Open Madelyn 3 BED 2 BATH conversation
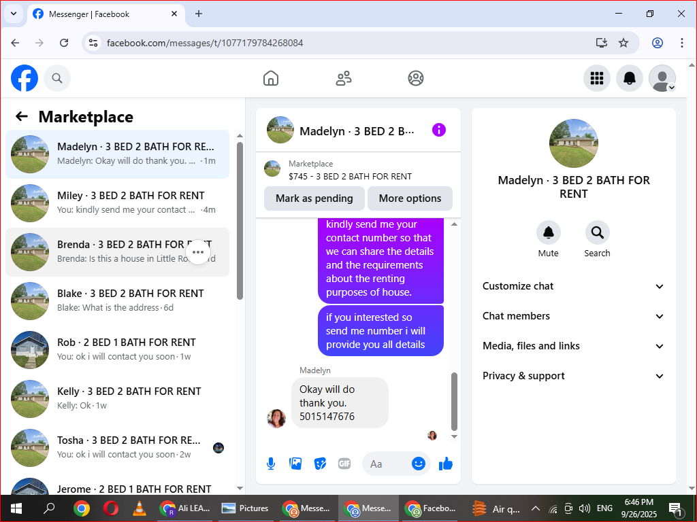 point(117,154)
